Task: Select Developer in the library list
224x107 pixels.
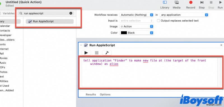Action: (x=6, y=35)
